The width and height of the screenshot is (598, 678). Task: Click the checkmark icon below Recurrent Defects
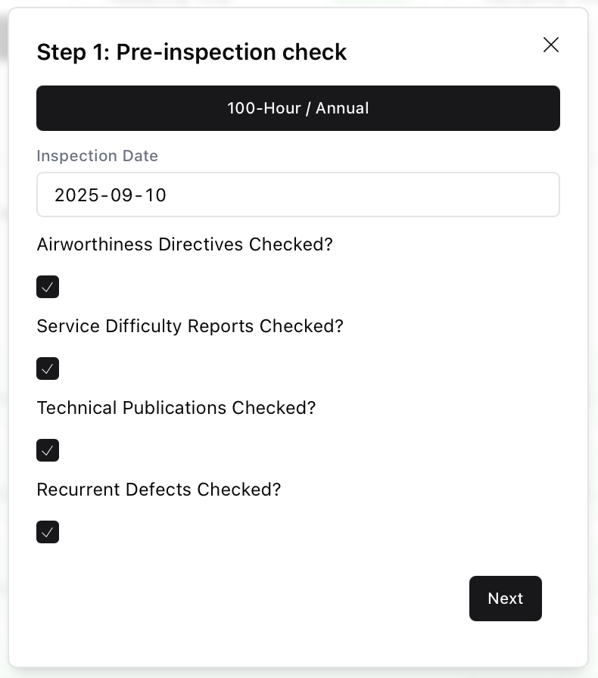[x=48, y=532]
